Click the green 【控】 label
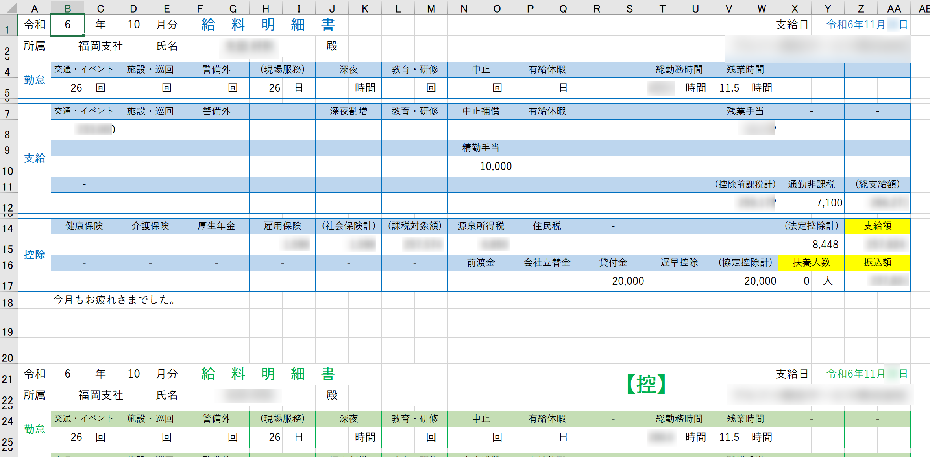 click(646, 384)
